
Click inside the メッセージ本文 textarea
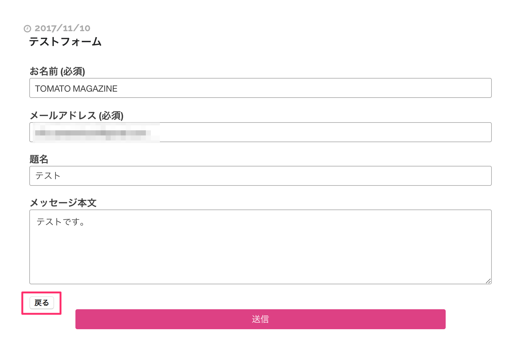pos(260,247)
